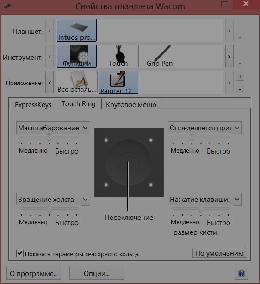This screenshot has height=284, width=260.
Task: Click the Wacom tablet title bar icon
Action: tap(7, 6)
